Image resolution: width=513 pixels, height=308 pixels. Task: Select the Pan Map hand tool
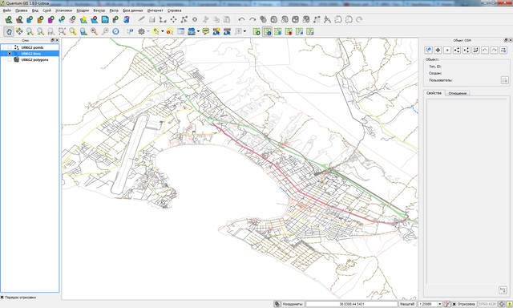click(9, 31)
